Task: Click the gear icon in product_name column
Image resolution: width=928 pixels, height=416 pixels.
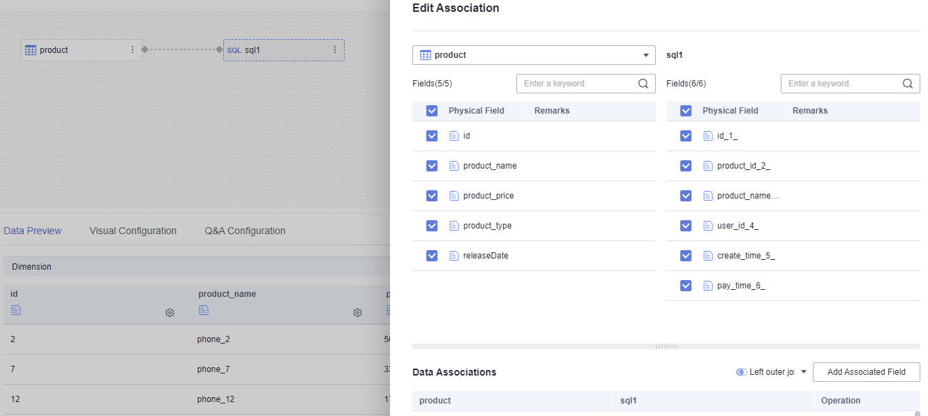Action: [x=357, y=313]
